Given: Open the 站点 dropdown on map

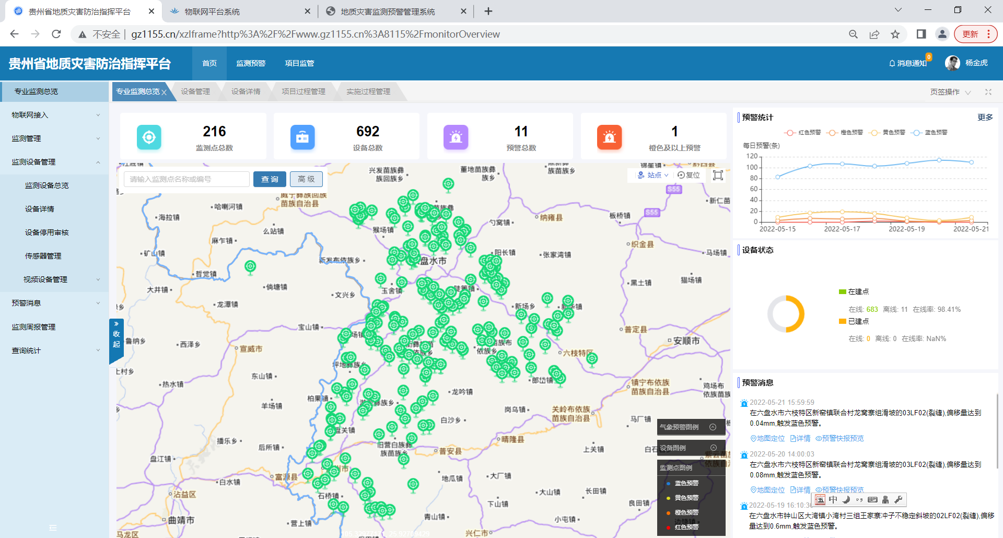Looking at the screenshot, I should click(653, 176).
